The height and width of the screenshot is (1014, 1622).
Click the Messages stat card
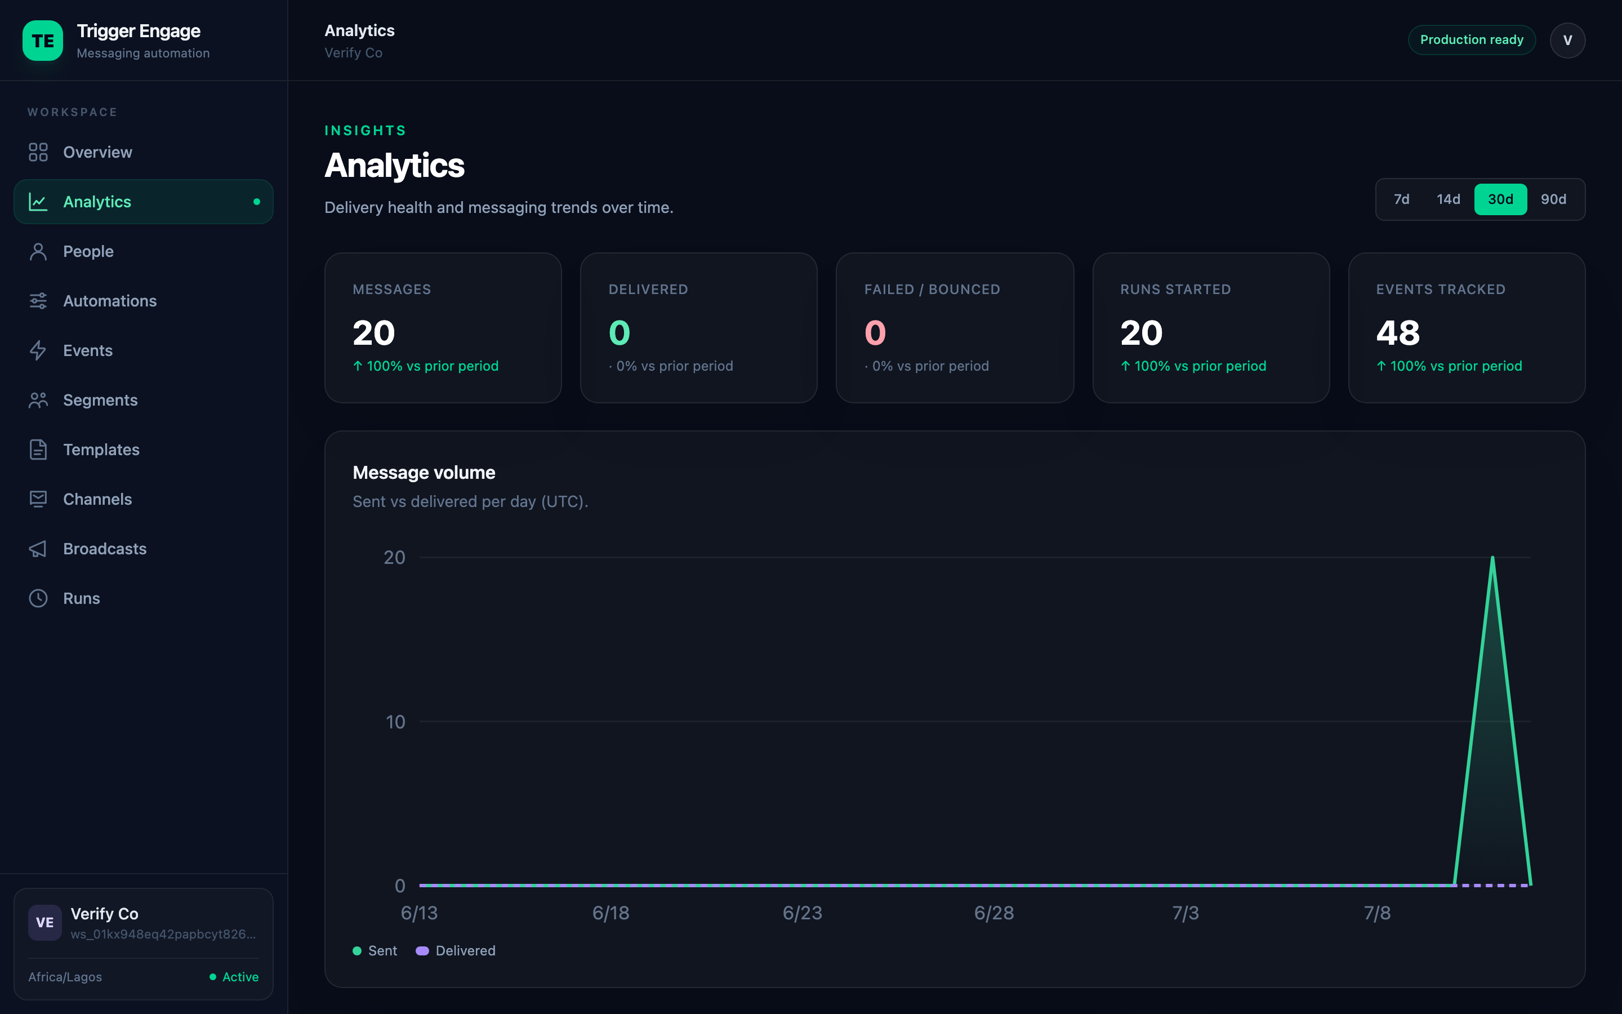pos(443,328)
